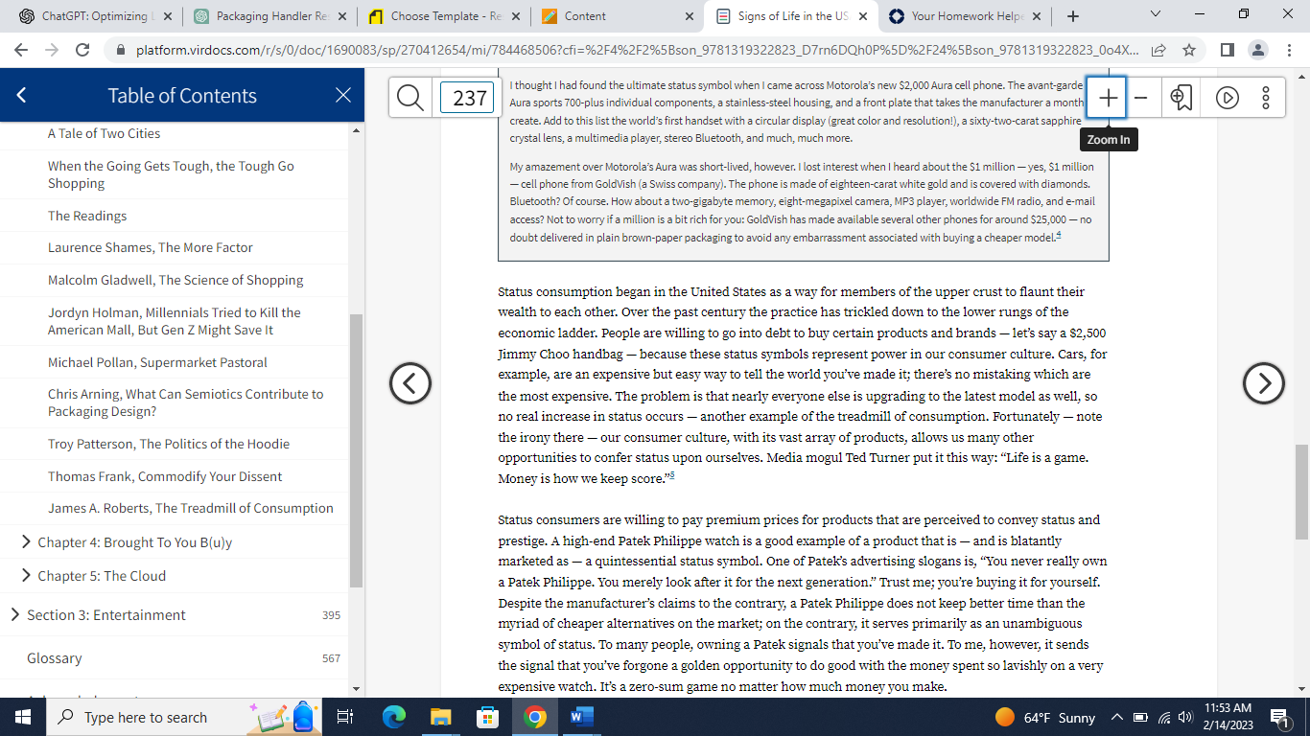Open Laurence Shames, The More Factor
This screenshot has height=736, width=1310.
(151, 247)
